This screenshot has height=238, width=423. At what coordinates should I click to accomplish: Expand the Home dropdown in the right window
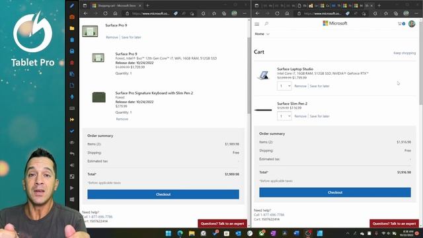[x=262, y=34]
